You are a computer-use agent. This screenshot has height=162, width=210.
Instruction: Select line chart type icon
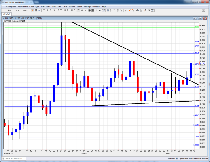coord(39,10)
